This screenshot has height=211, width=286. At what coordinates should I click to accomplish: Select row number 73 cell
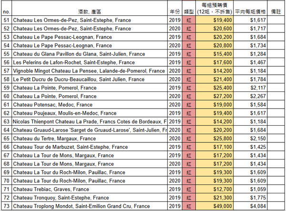(x=6, y=206)
